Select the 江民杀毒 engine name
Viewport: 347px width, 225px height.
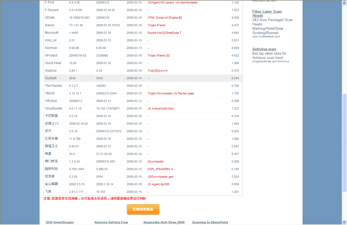pos(52,138)
